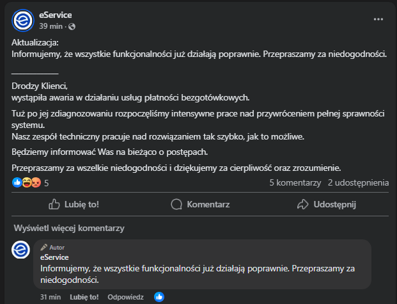Toggle Lubię to! under the comment
The height and width of the screenshot is (304, 397).
click(84, 297)
